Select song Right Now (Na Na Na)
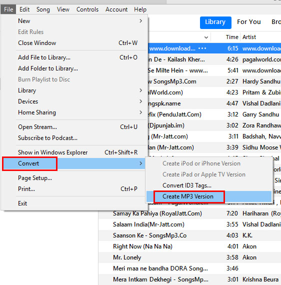 tap(142, 246)
